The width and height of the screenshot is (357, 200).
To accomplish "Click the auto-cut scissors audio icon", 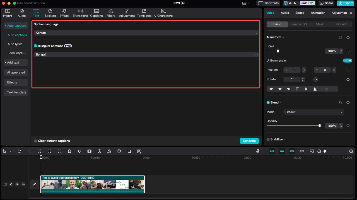I will click(x=139, y=151).
